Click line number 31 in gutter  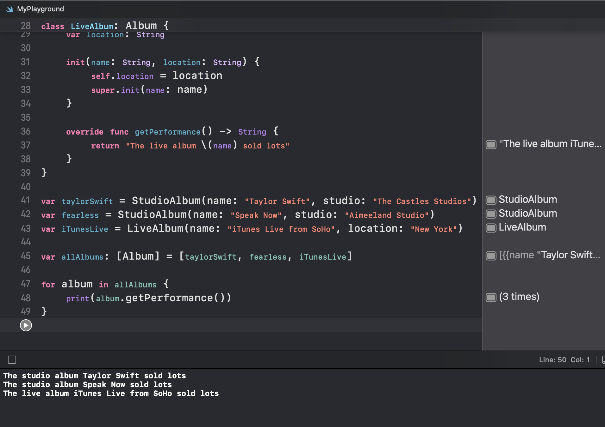[x=26, y=62]
